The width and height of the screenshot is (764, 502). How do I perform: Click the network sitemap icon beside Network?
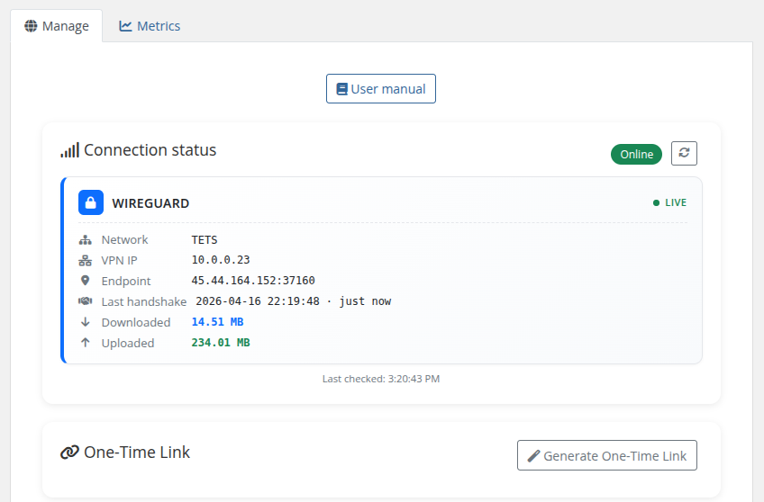point(86,240)
